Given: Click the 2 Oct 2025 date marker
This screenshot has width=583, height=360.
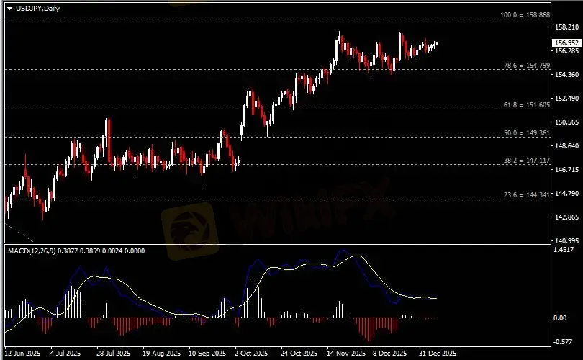Looking at the screenshot, I should tap(251, 354).
